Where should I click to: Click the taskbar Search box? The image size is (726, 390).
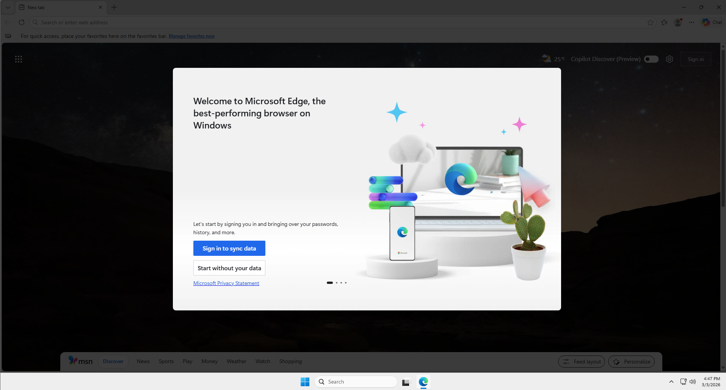(356, 382)
